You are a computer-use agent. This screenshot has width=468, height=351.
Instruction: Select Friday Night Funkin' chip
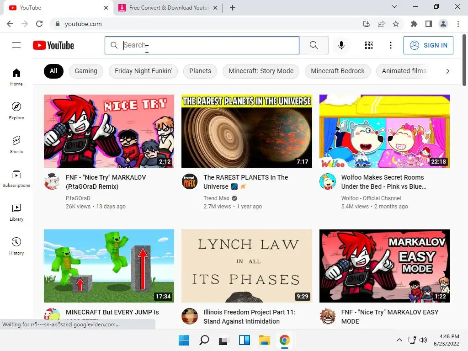pyautogui.click(x=143, y=71)
